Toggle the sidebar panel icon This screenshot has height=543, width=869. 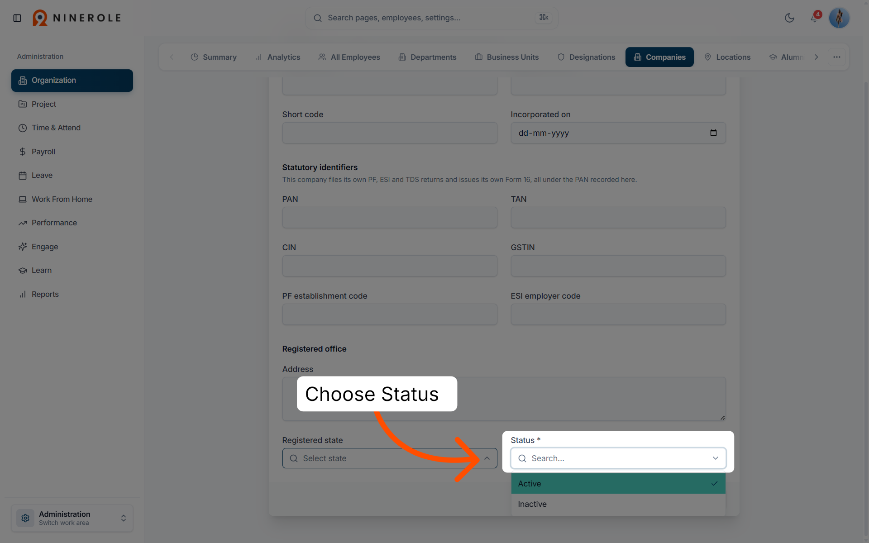(x=17, y=18)
